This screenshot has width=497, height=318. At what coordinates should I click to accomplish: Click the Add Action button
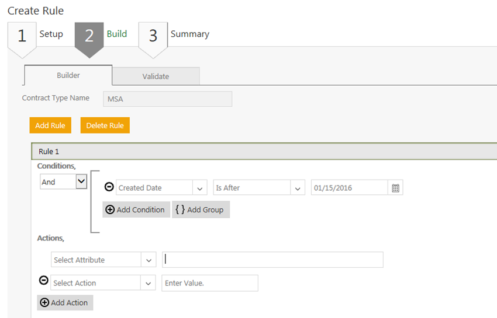pyautogui.click(x=65, y=303)
